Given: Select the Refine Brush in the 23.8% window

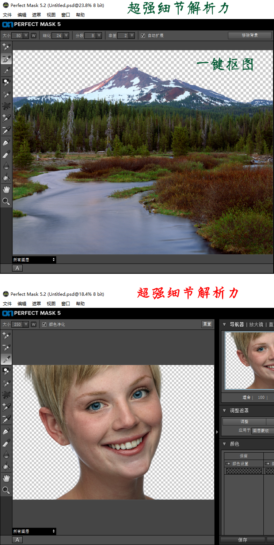Looking at the screenshot, I should coord(6,70).
